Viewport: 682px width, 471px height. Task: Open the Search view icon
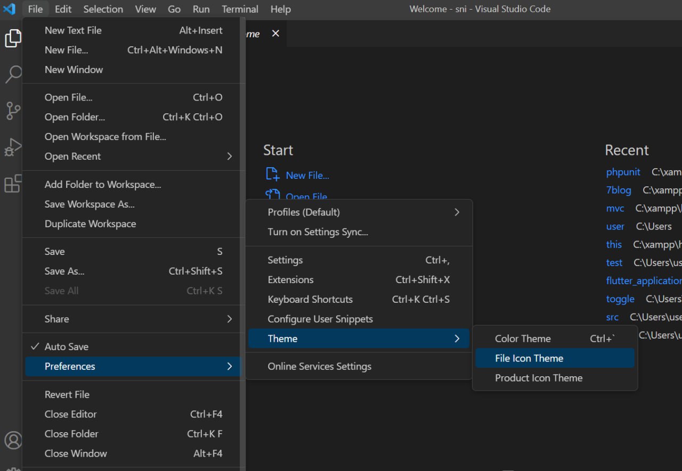[x=13, y=75]
